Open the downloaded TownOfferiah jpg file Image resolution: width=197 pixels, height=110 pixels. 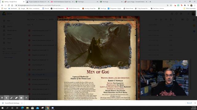point(11,103)
